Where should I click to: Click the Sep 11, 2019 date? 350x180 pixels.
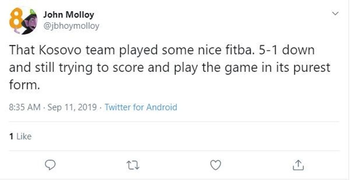72,107
